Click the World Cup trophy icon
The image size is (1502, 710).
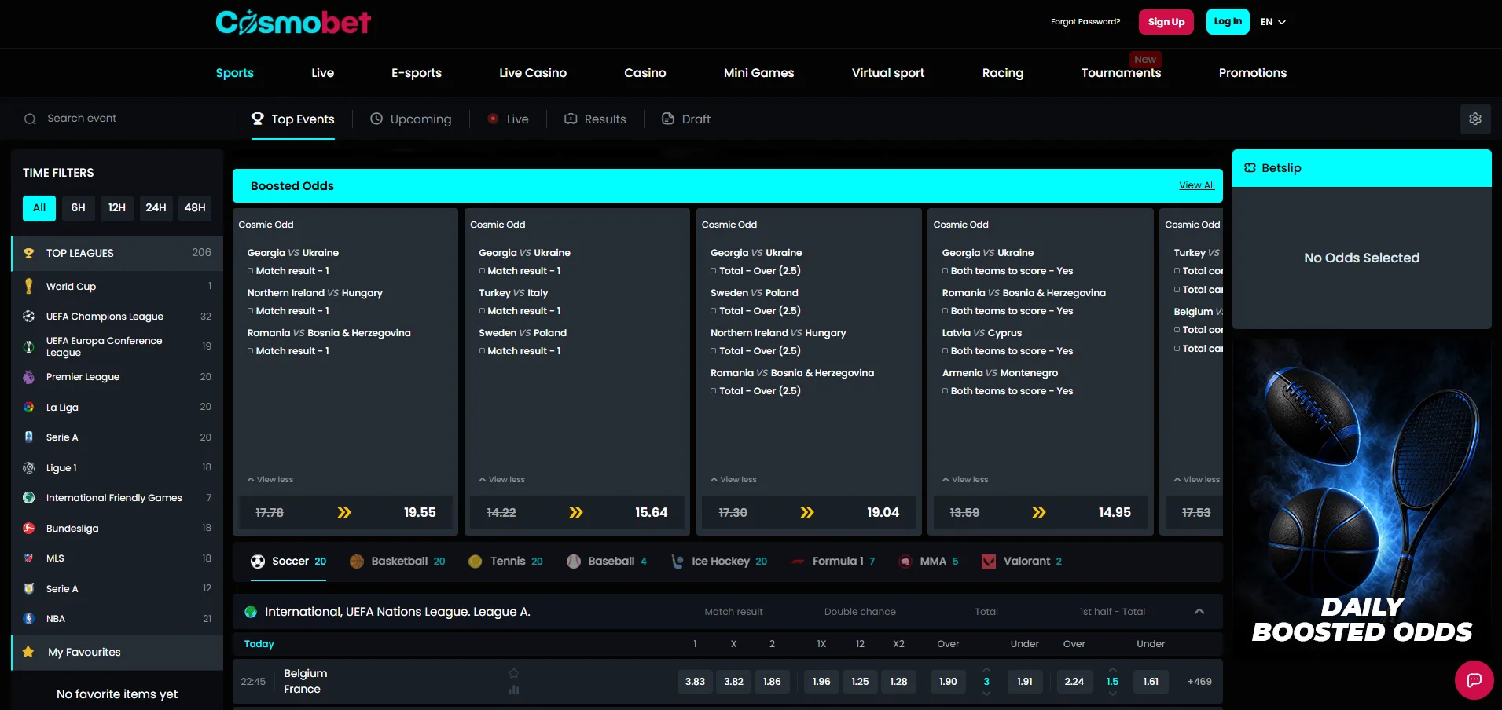pyautogui.click(x=29, y=286)
